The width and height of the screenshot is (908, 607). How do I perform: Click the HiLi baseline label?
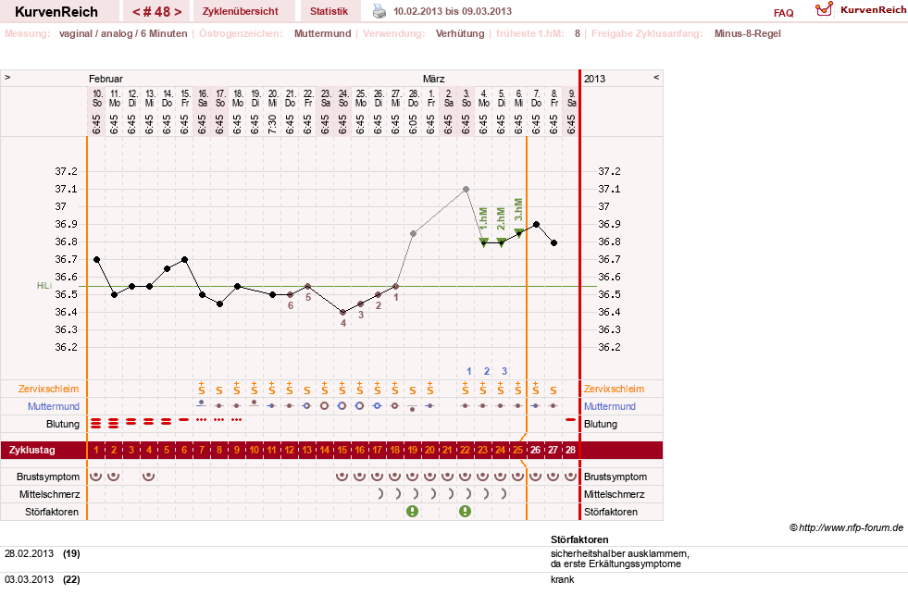[x=44, y=286]
